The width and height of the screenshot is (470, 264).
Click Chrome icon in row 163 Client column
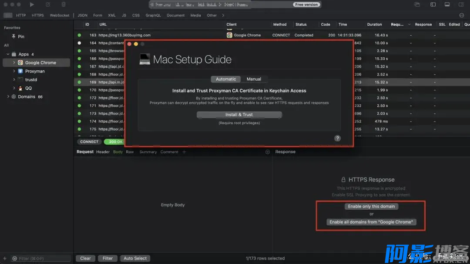click(x=229, y=35)
